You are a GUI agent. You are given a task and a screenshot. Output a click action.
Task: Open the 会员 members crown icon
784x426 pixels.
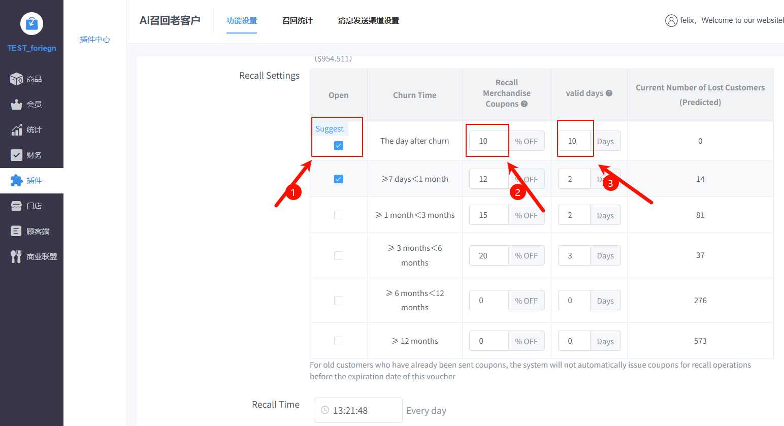pyautogui.click(x=16, y=105)
